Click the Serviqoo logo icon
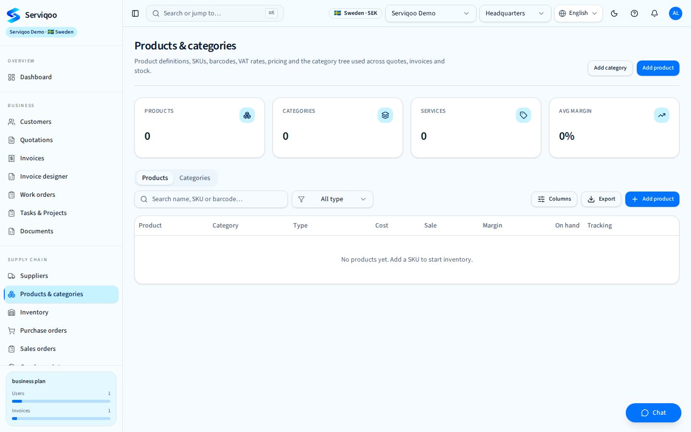 pyautogui.click(x=13, y=15)
